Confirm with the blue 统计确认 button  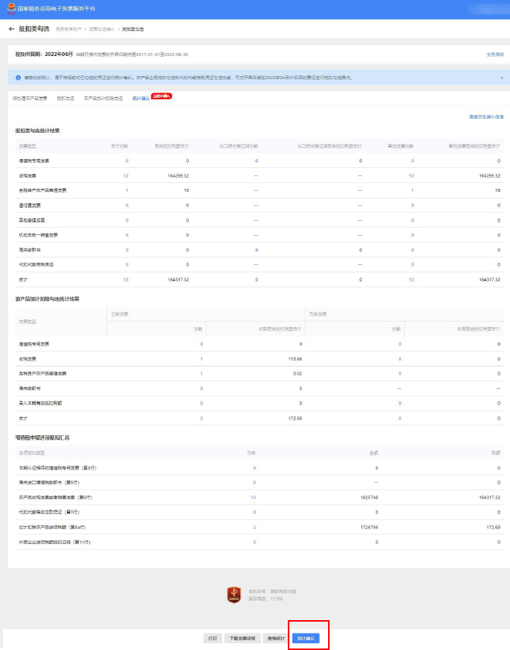pos(306,638)
